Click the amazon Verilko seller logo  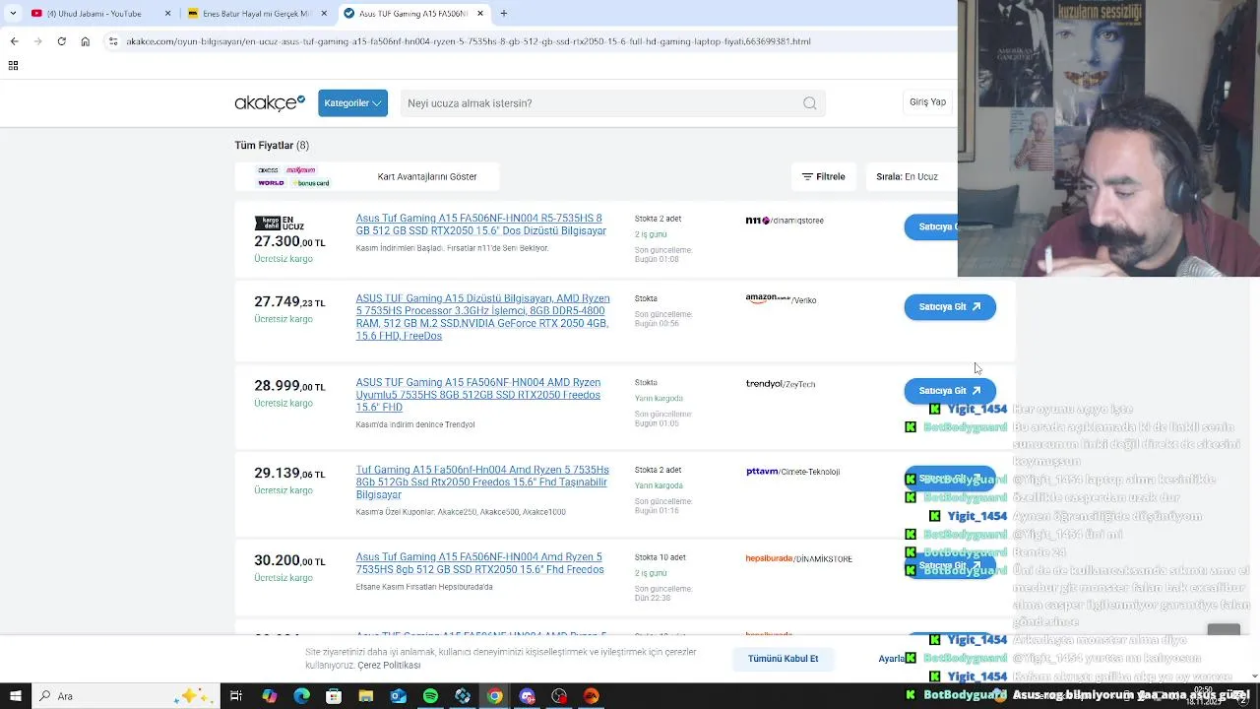(781, 299)
